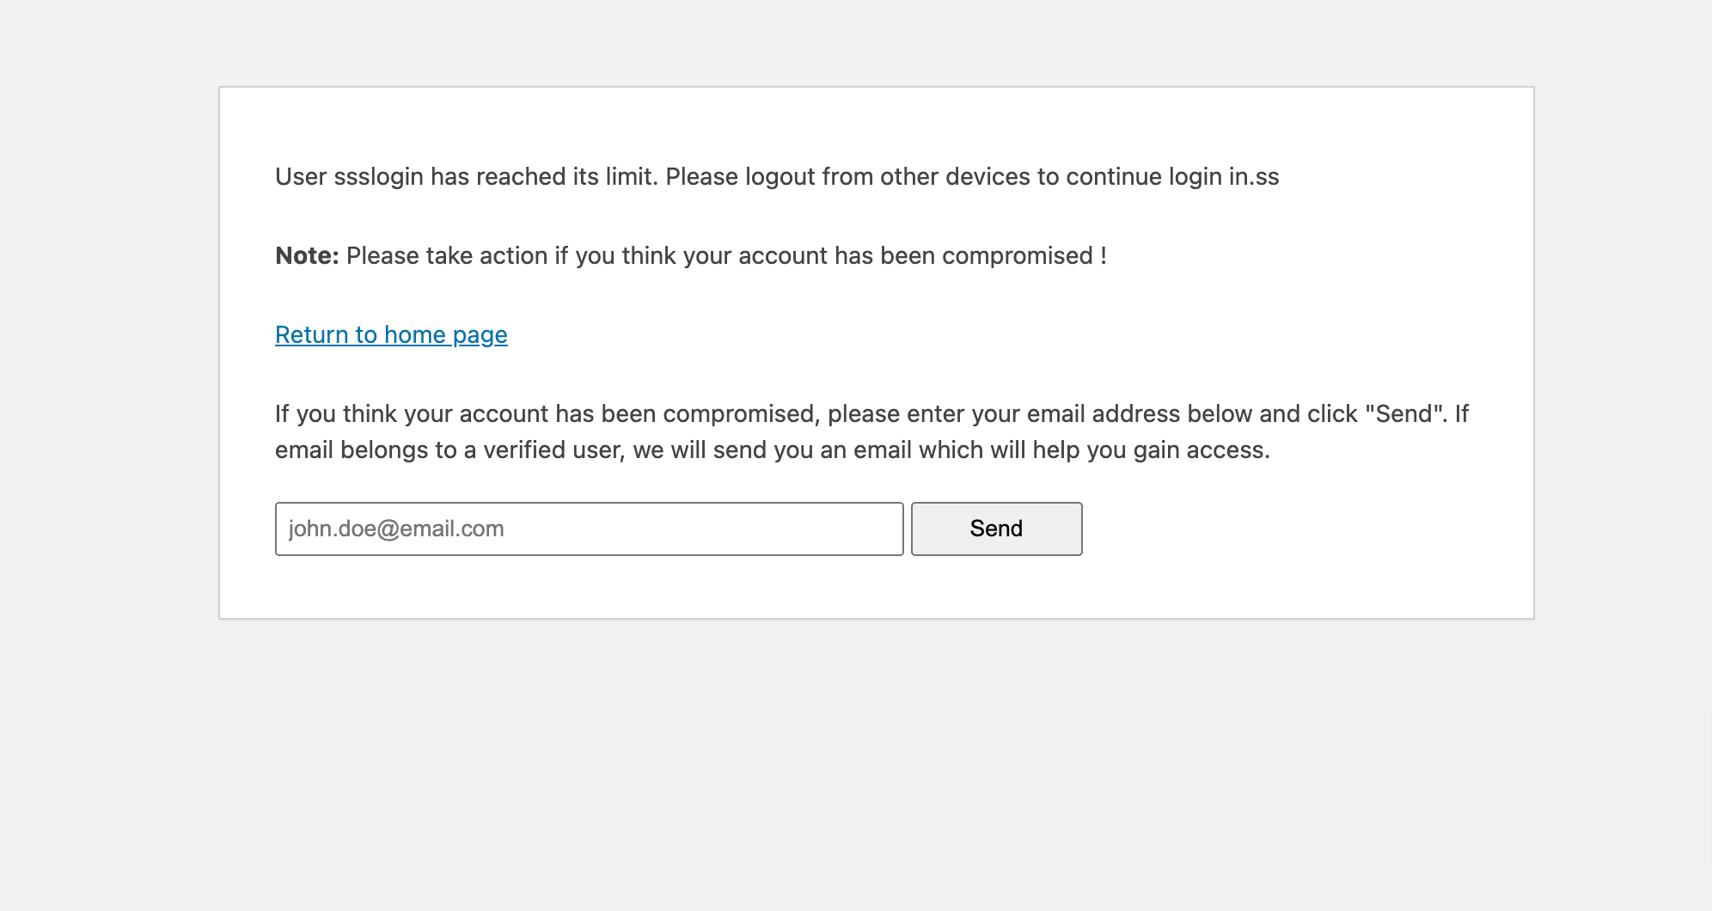This screenshot has width=1712, height=911.
Task: Click the 'continue login in.ss' text
Action: click(1172, 176)
